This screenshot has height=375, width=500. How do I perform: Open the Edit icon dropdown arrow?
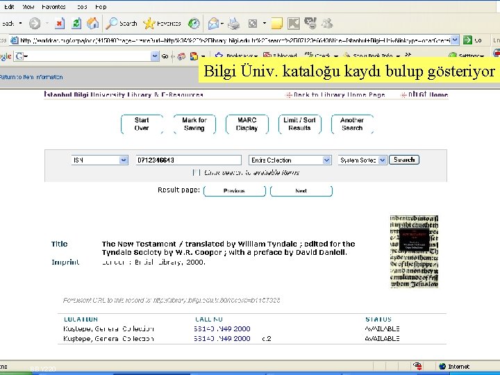click(264, 24)
